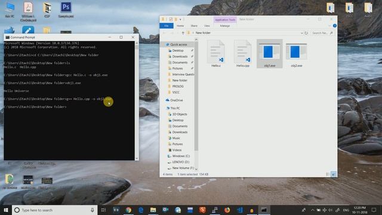
Task: Open pinned Downloads under Quick access
Action: click(180, 57)
